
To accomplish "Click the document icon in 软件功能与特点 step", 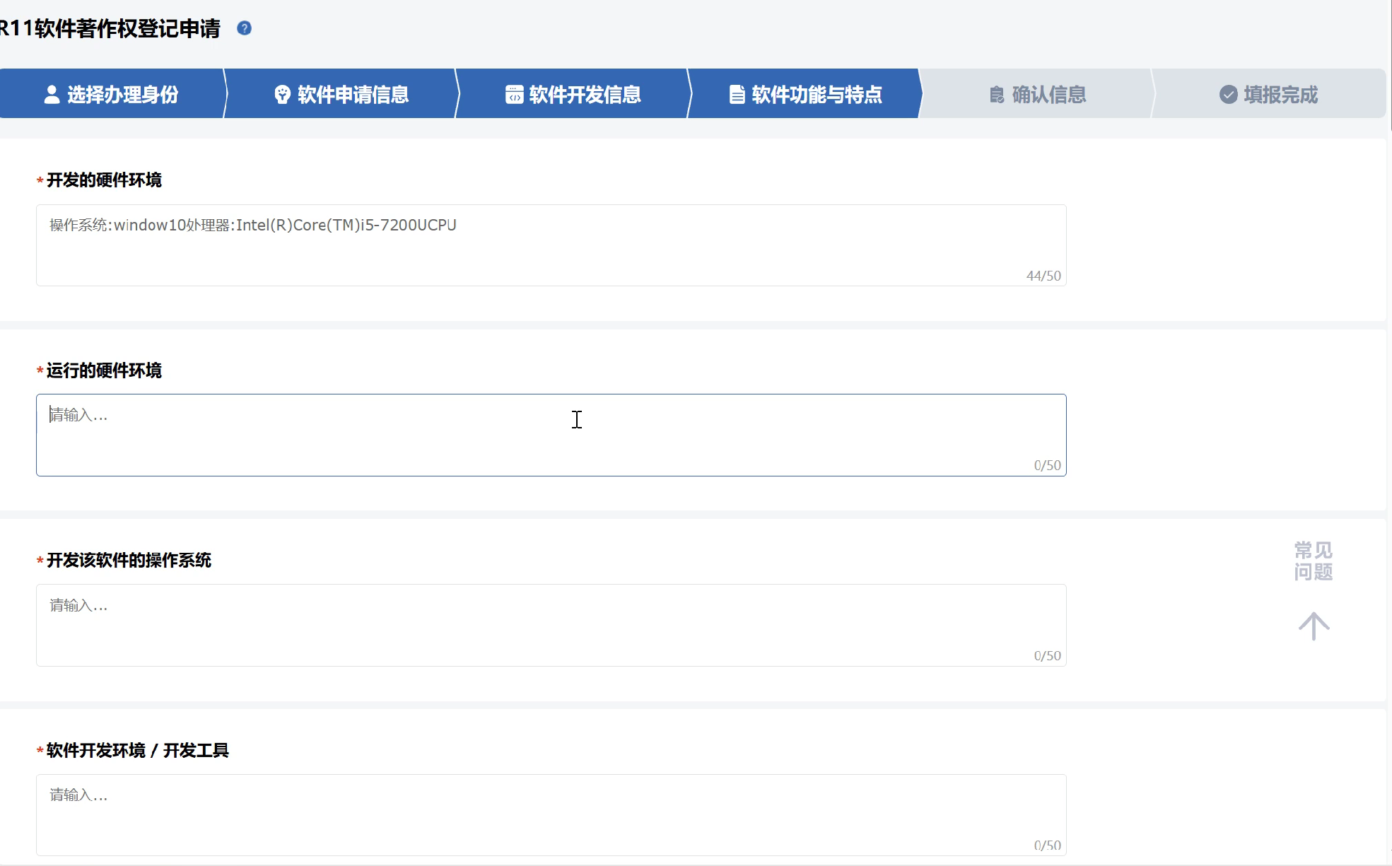I will click(737, 95).
